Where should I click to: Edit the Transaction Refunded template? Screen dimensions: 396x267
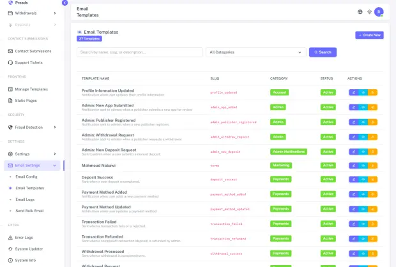354,238
